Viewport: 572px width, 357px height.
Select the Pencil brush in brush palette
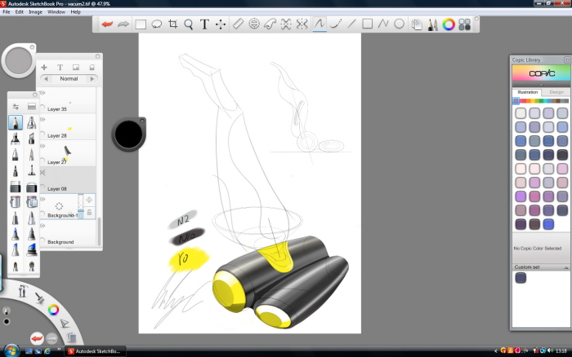coord(16,122)
